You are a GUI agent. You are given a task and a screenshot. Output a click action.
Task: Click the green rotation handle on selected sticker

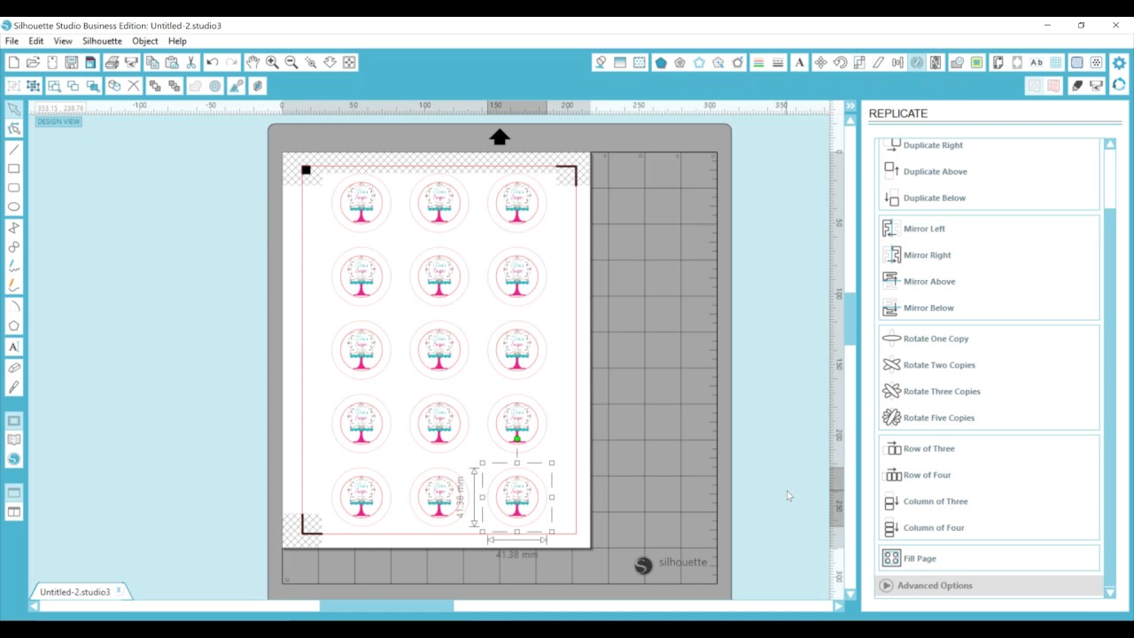[517, 439]
